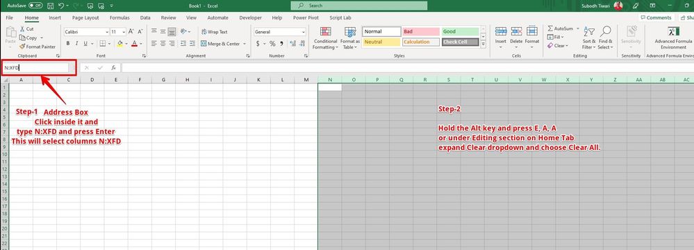Switch to the Power Pivot tab
This screenshot has height=250, width=694.
click(306, 17)
